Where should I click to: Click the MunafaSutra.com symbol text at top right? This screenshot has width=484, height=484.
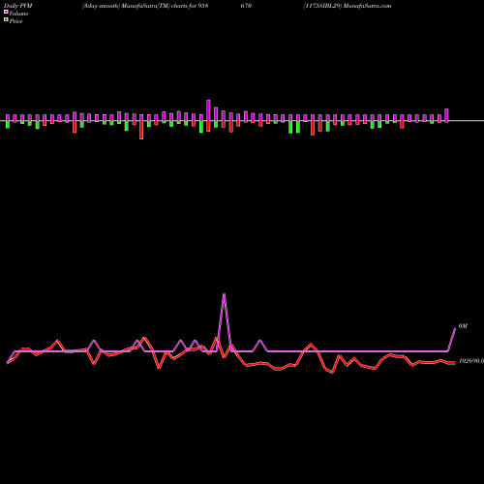(348, 6)
